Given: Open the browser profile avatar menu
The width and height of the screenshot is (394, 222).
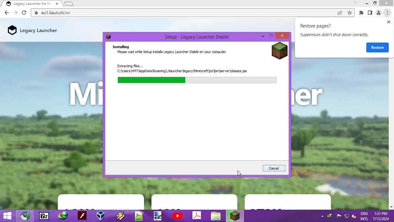Looking at the screenshot, I should [379, 13].
